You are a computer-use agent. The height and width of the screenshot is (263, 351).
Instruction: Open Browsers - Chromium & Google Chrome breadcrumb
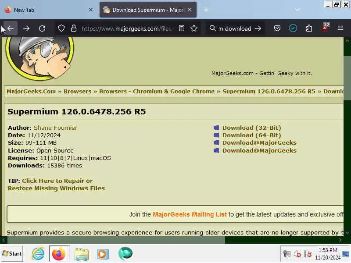point(157,92)
